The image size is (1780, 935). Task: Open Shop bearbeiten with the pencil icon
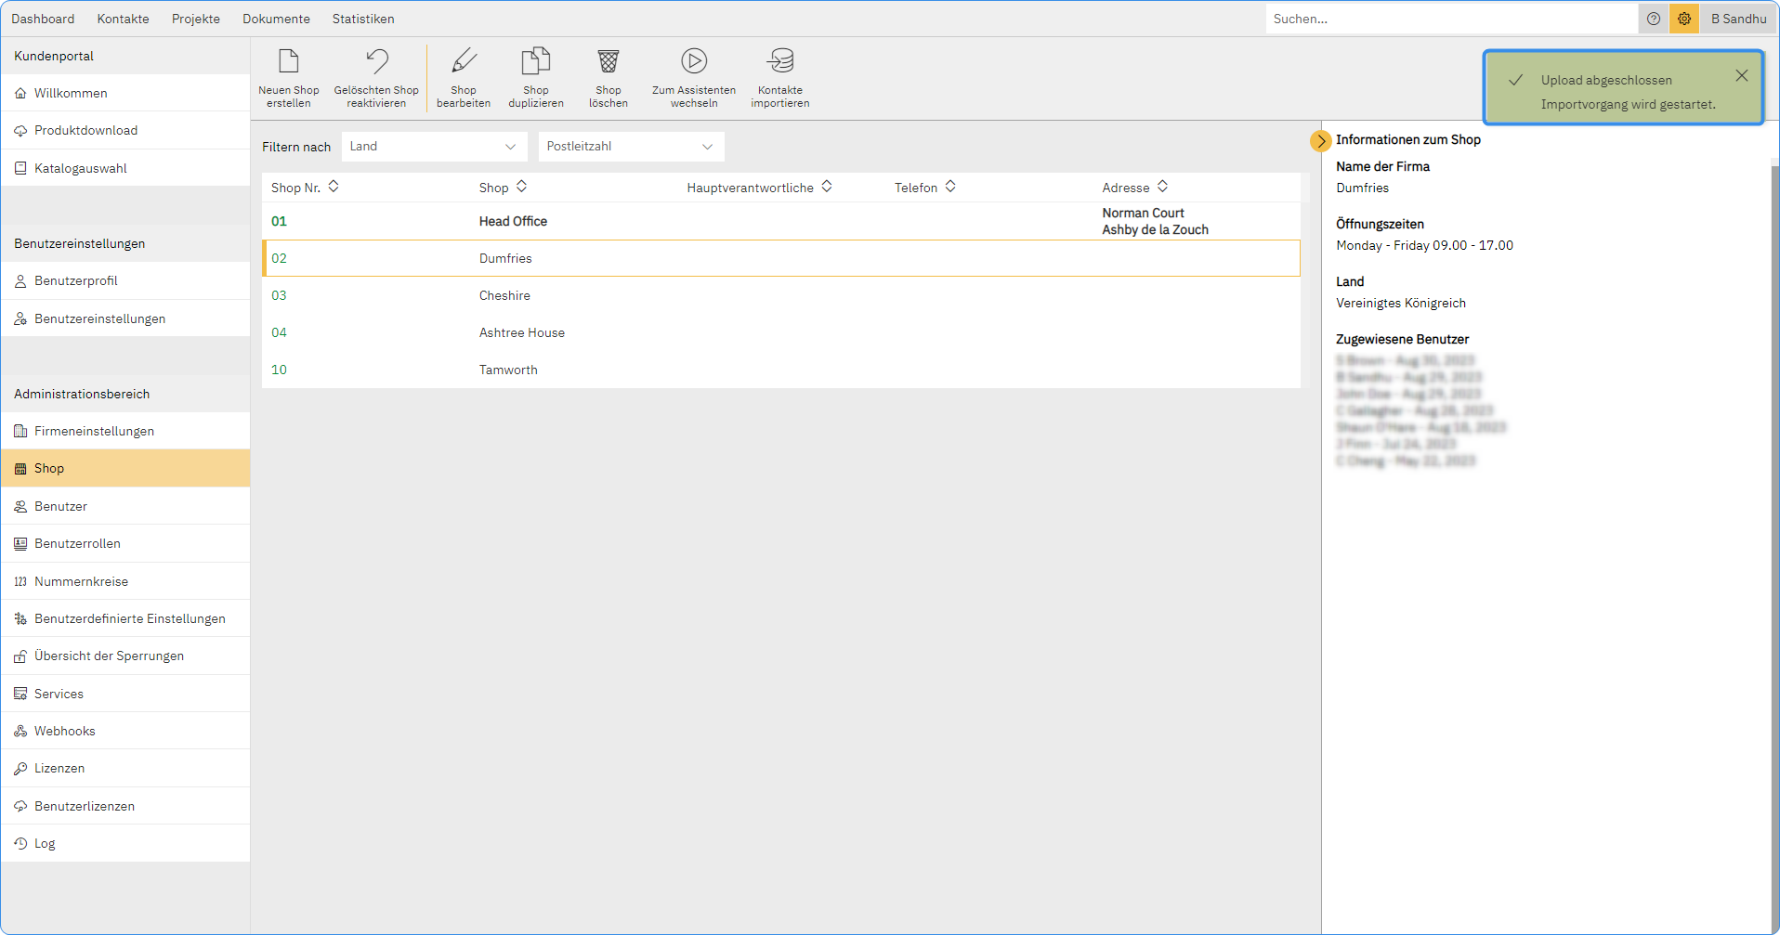[463, 60]
